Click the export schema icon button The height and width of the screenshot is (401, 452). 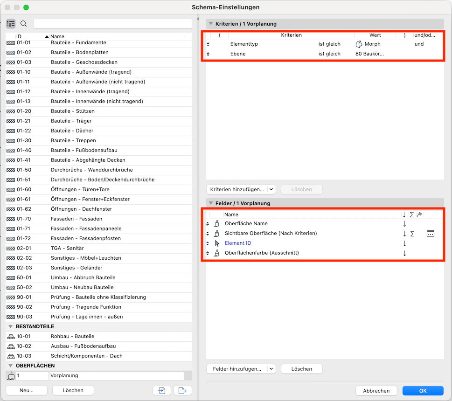(x=183, y=390)
